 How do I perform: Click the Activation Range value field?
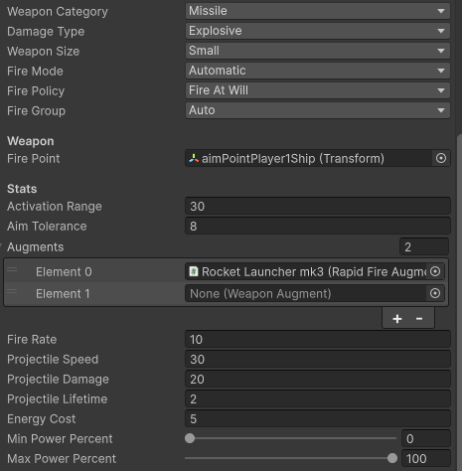pyautogui.click(x=318, y=206)
